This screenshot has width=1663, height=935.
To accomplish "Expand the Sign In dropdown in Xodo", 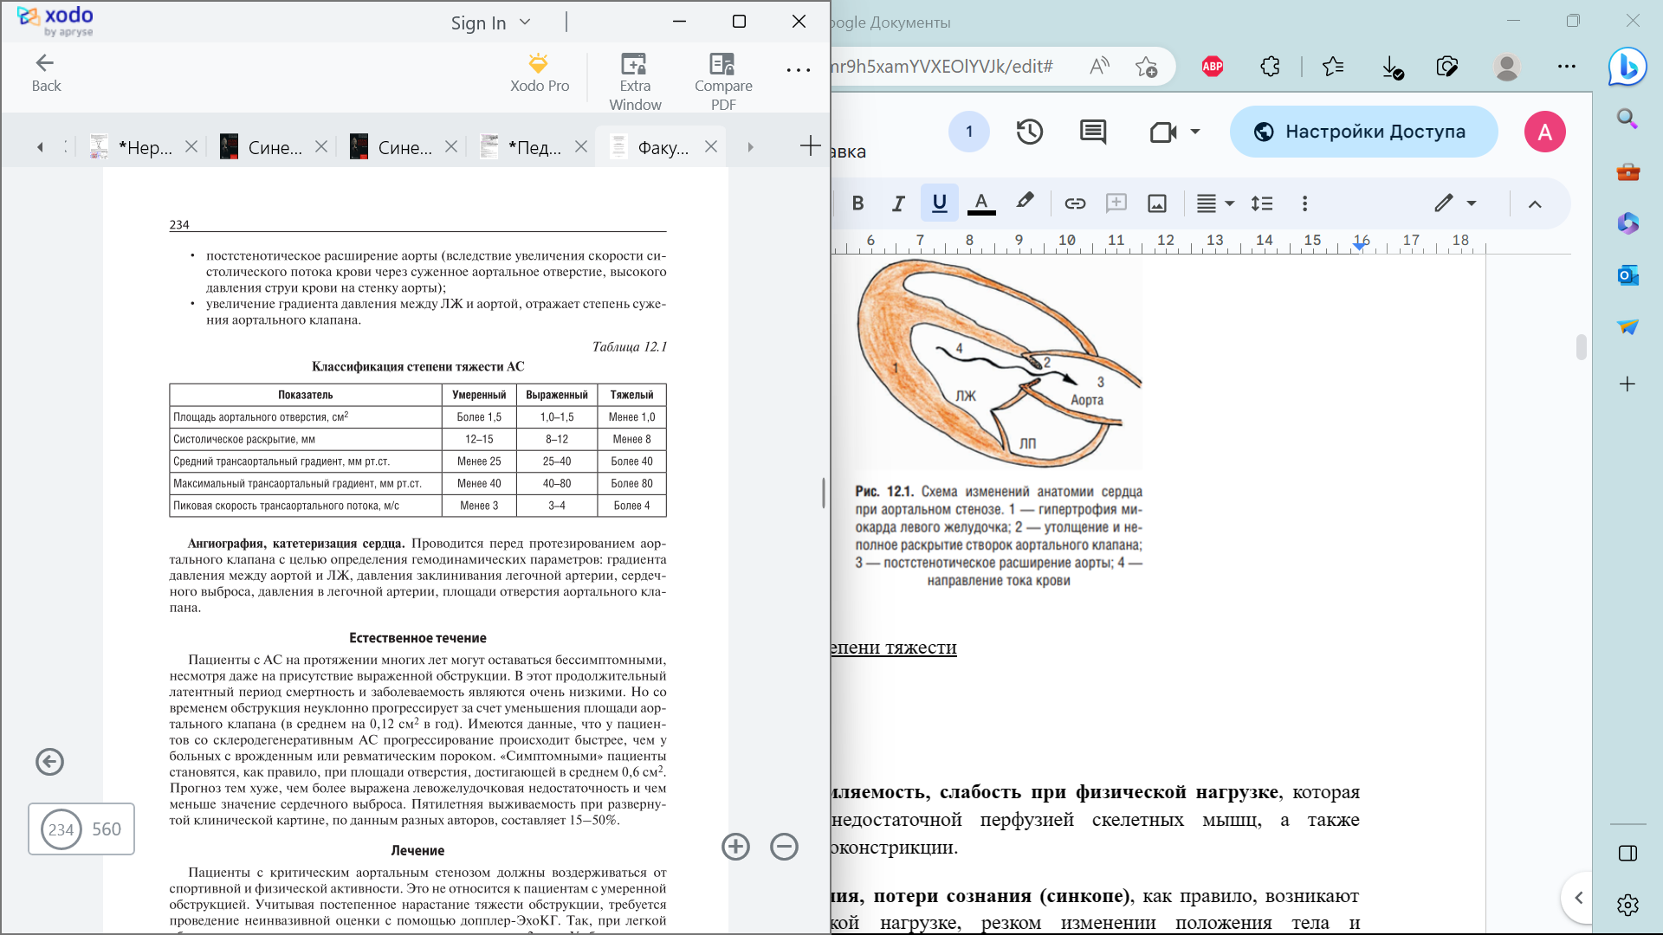I will [x=525, y=23].
